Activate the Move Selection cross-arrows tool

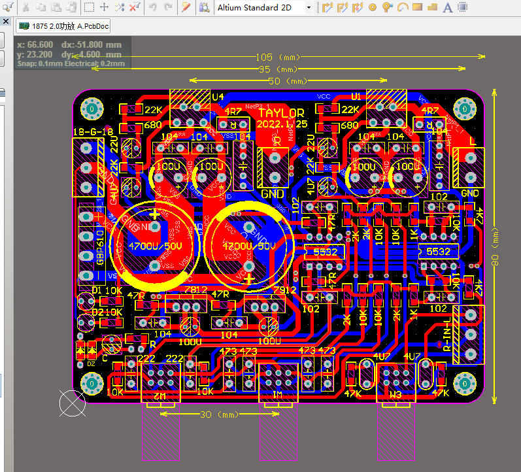tap(105, 7)
